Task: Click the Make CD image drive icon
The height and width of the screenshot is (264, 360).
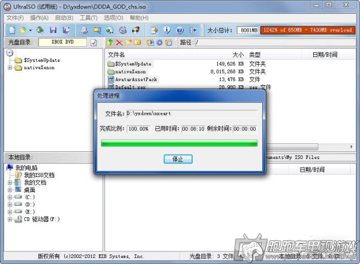Action: [x=85, y=30]
